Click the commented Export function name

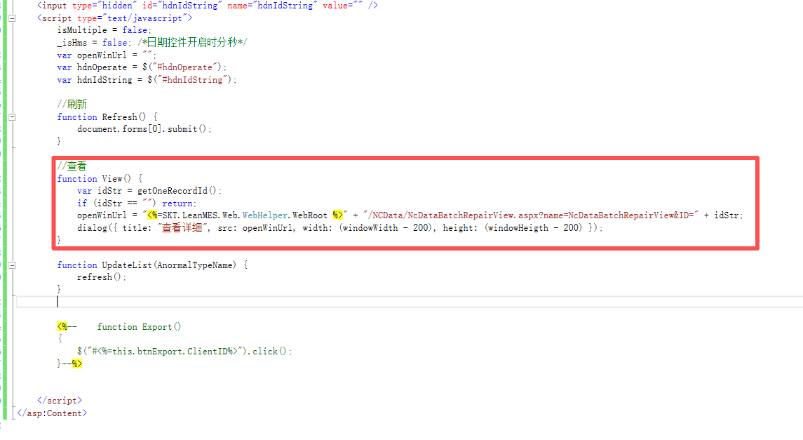[156, 327]
